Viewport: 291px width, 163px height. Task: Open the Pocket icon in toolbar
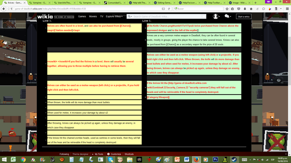click(x=239, y=9)
